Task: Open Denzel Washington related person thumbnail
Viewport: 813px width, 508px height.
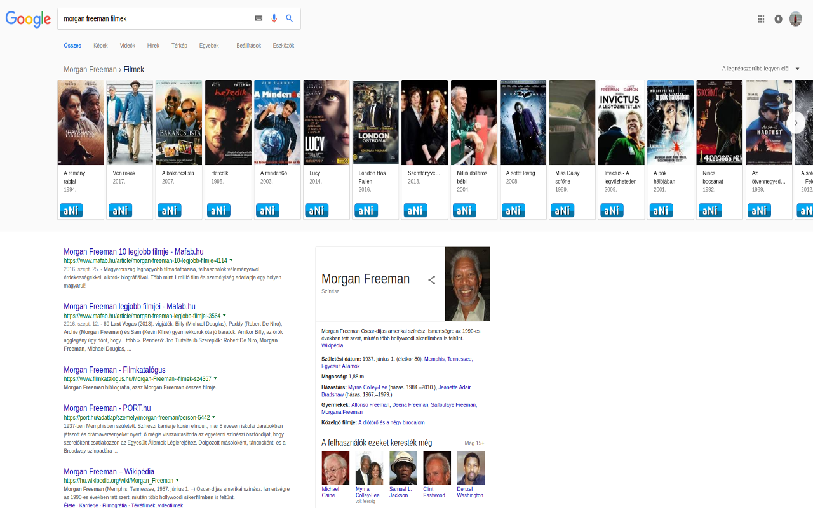Action: tap(471, 468)
